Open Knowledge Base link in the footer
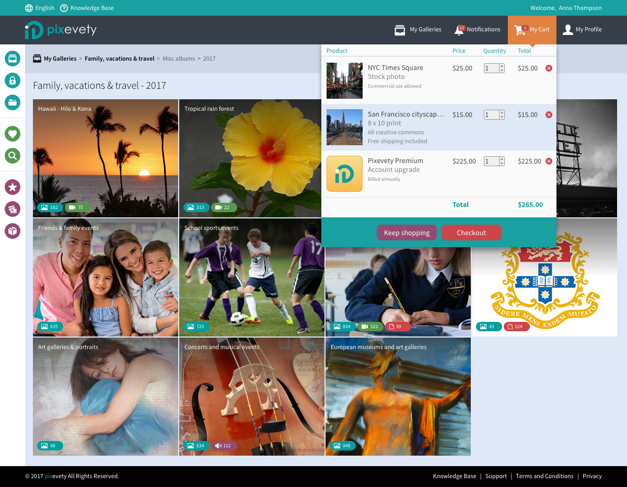This screenshot has height=487, width=627. pos(455,476)
